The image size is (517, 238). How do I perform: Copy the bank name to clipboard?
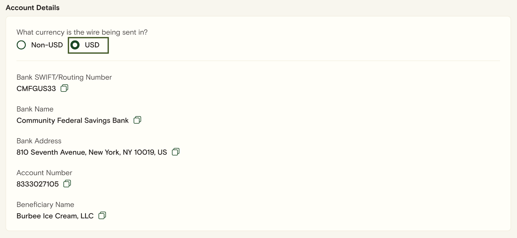click(137, 120)
